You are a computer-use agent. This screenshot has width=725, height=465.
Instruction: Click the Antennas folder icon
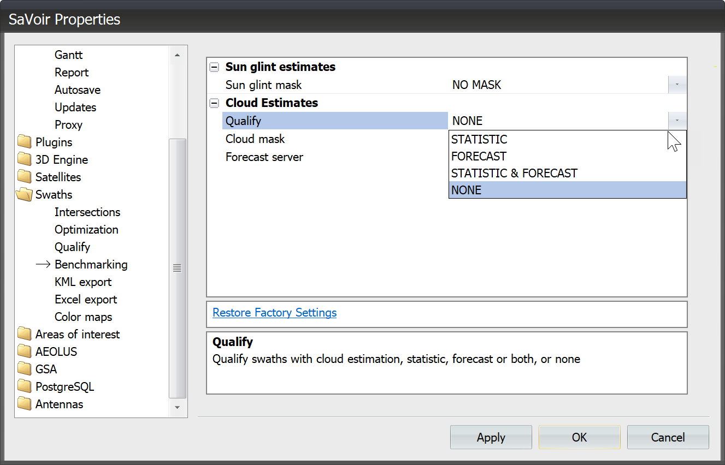24,404
